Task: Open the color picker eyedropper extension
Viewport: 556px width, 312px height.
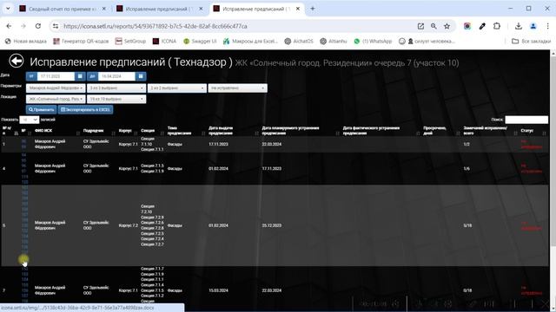Action: coord(482,26)
